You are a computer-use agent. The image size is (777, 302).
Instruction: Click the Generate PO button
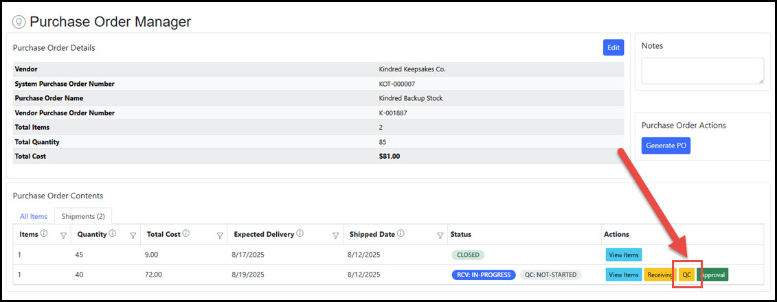coord(666,146)
